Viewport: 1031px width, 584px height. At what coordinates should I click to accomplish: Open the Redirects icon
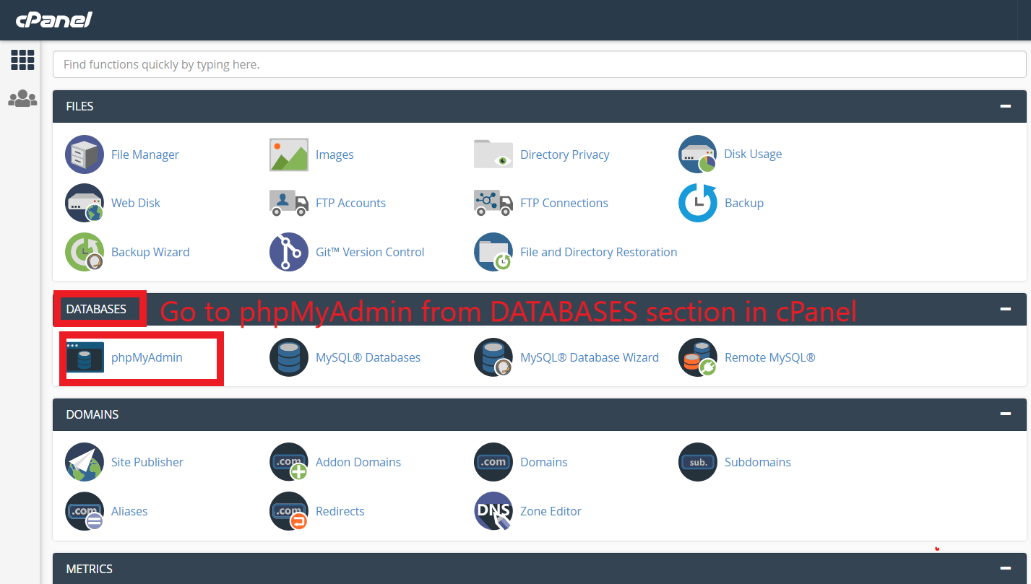point(289,511)
